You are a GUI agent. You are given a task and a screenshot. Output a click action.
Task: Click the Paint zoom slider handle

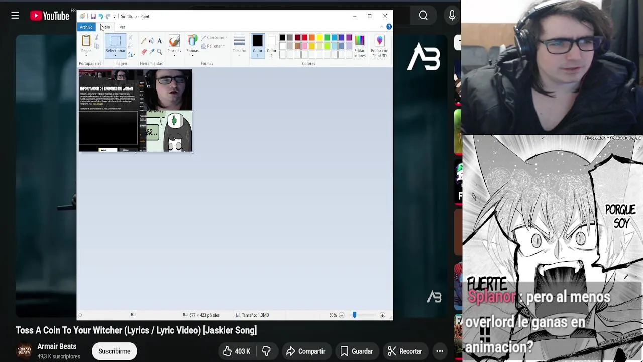point(354,315)
